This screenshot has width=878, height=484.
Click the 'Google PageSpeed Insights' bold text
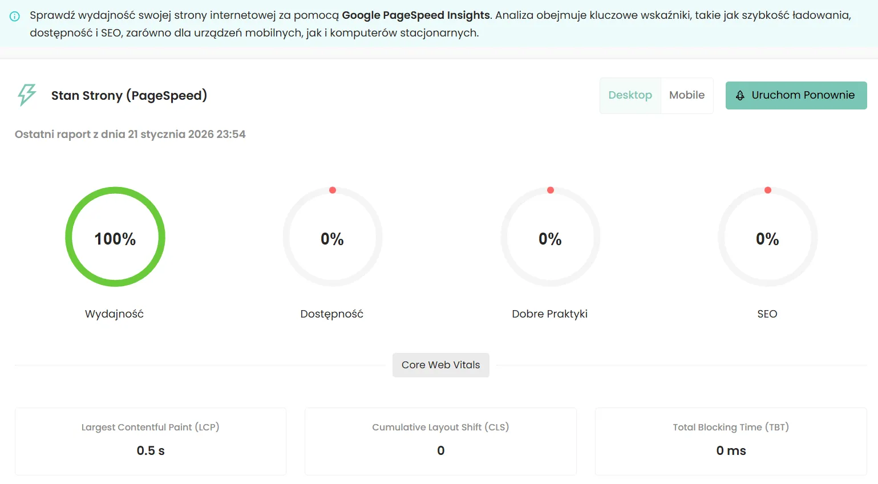coord(416,15)
